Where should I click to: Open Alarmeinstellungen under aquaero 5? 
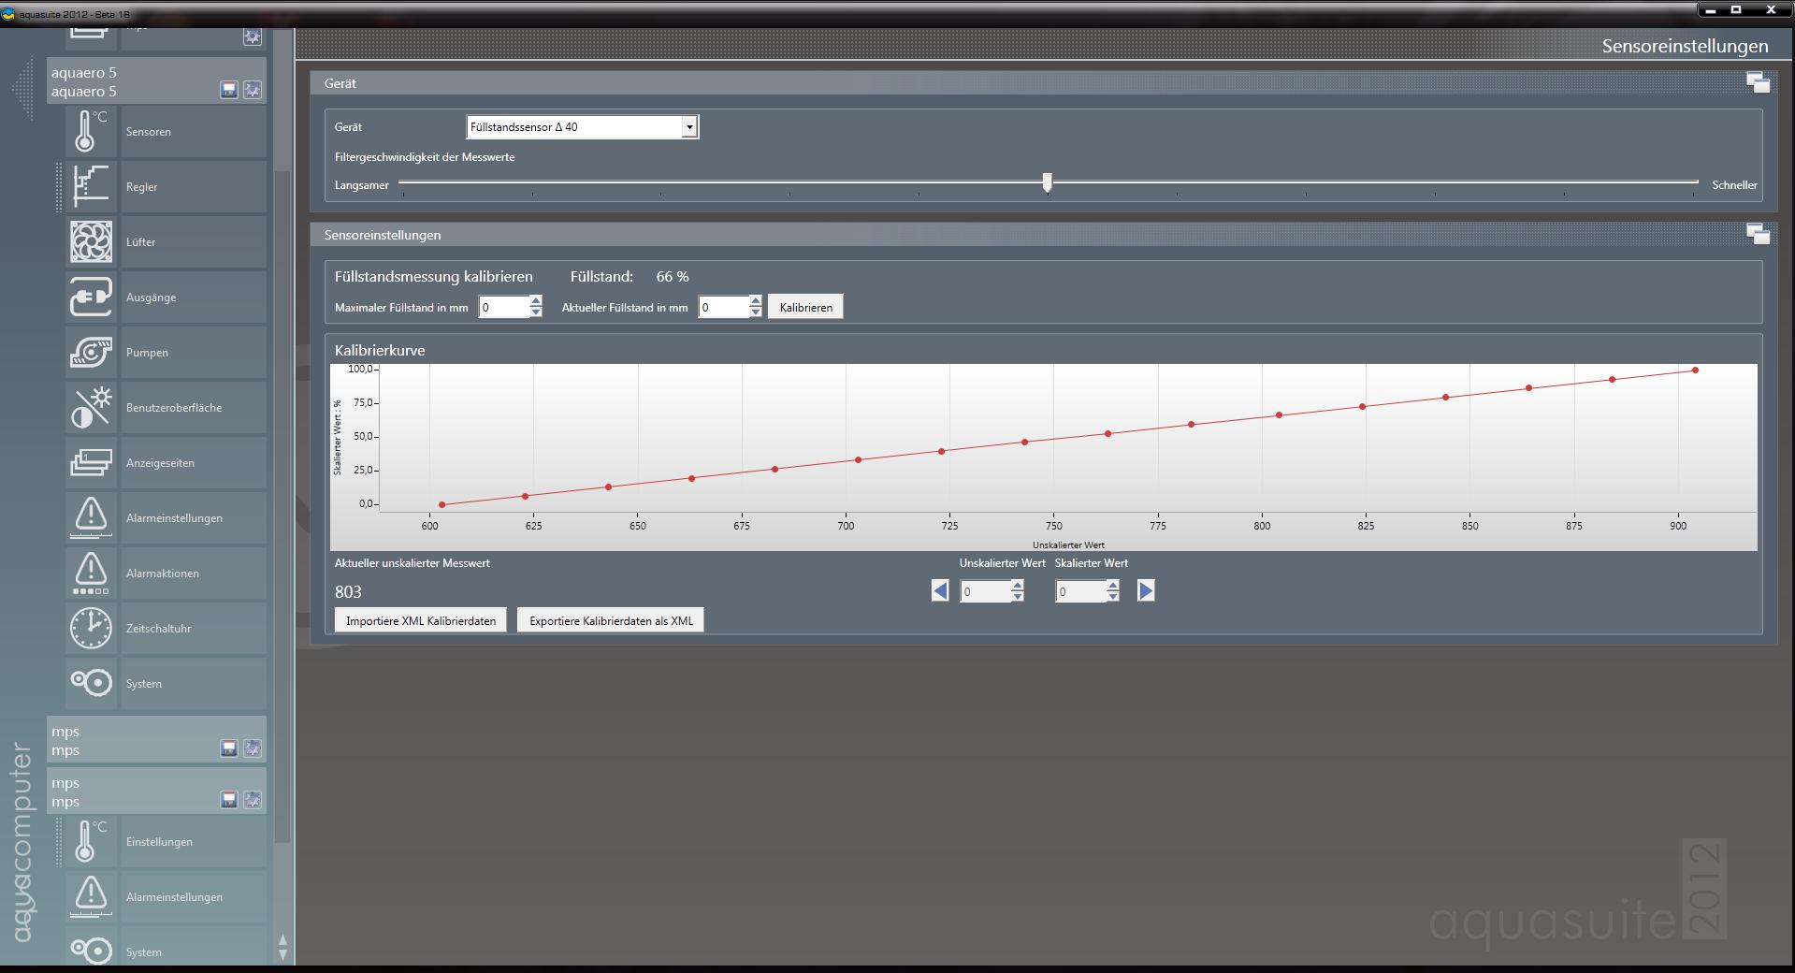pyautogui.click(x=174, y=517)
